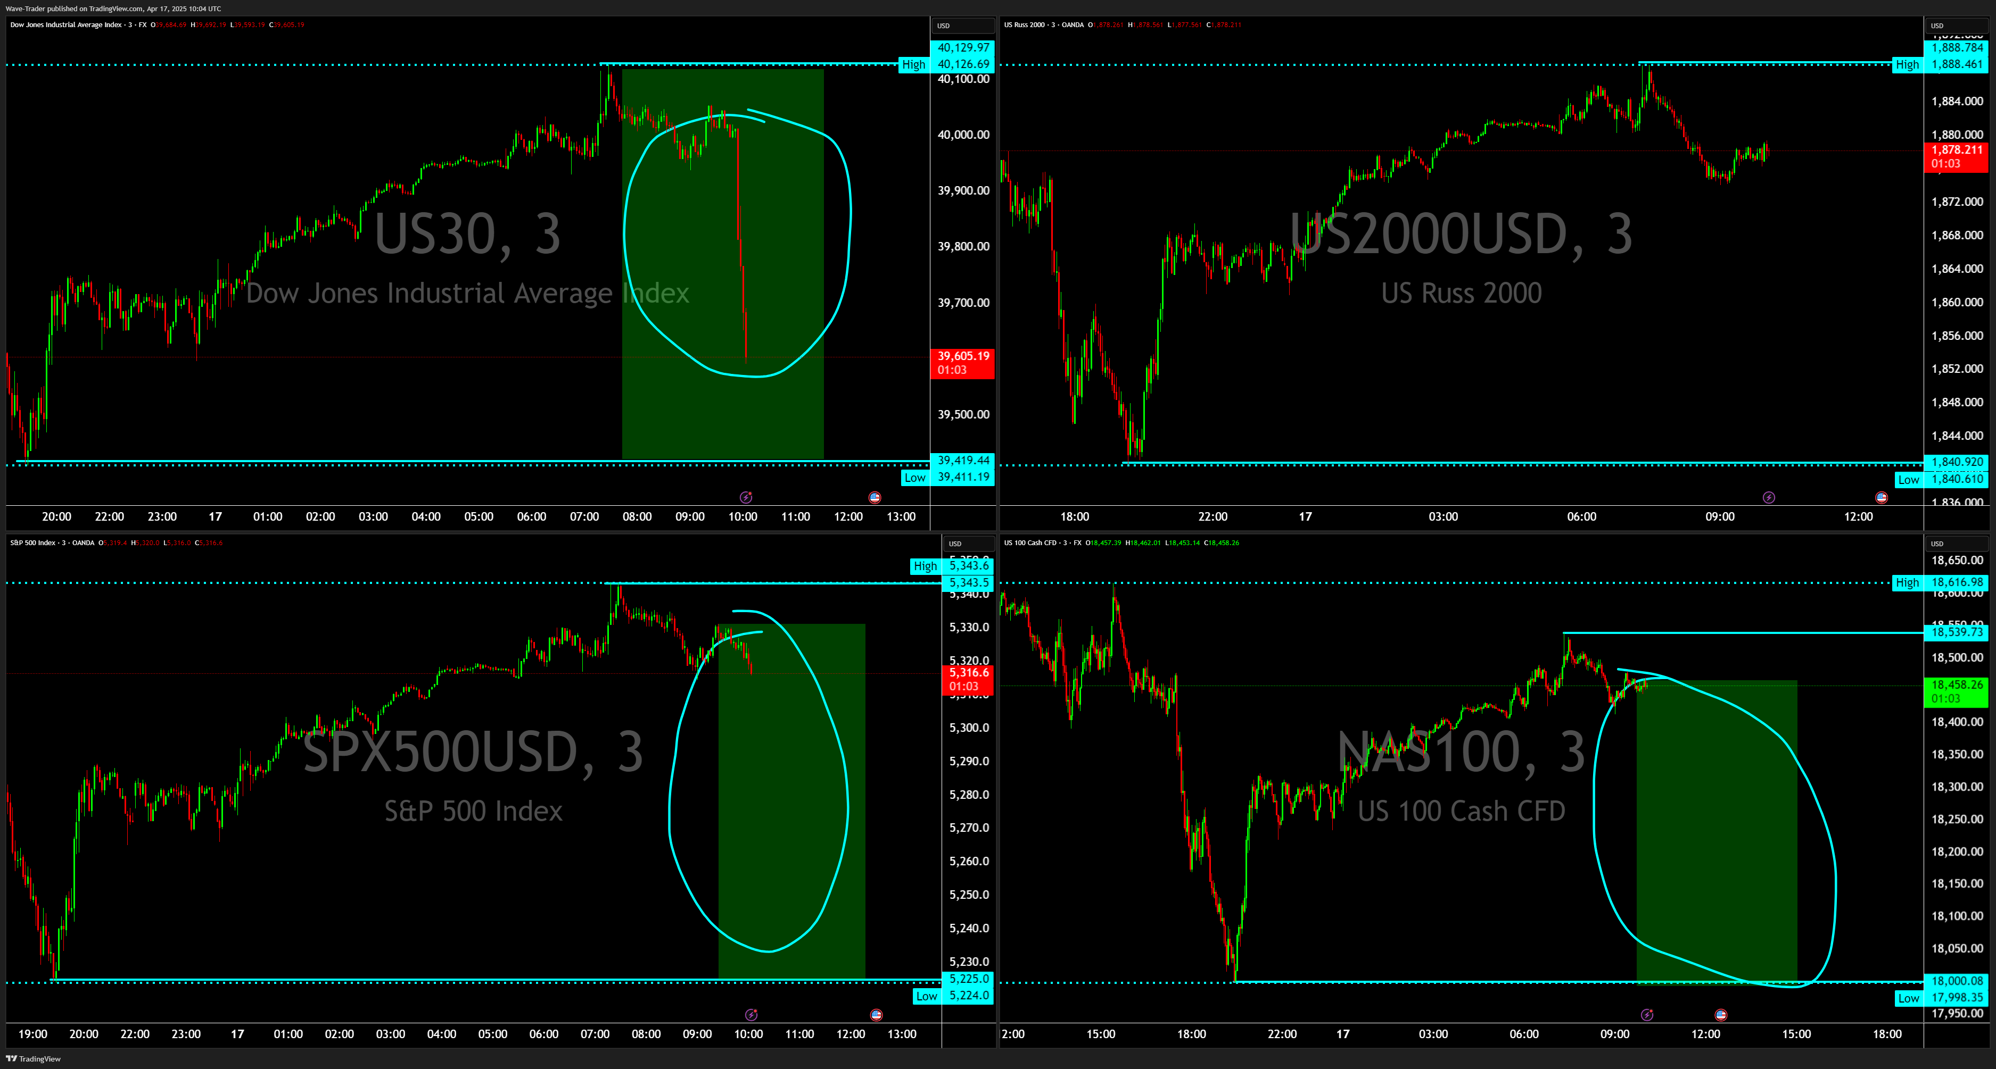Click the lightning event icon on Dow Jones chart
Image resolution: width=1996 pixels, height=1069 pixels.
click(745, 497)
